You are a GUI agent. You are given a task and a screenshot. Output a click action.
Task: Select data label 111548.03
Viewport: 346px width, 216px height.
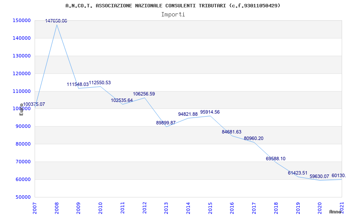(78, 84)
